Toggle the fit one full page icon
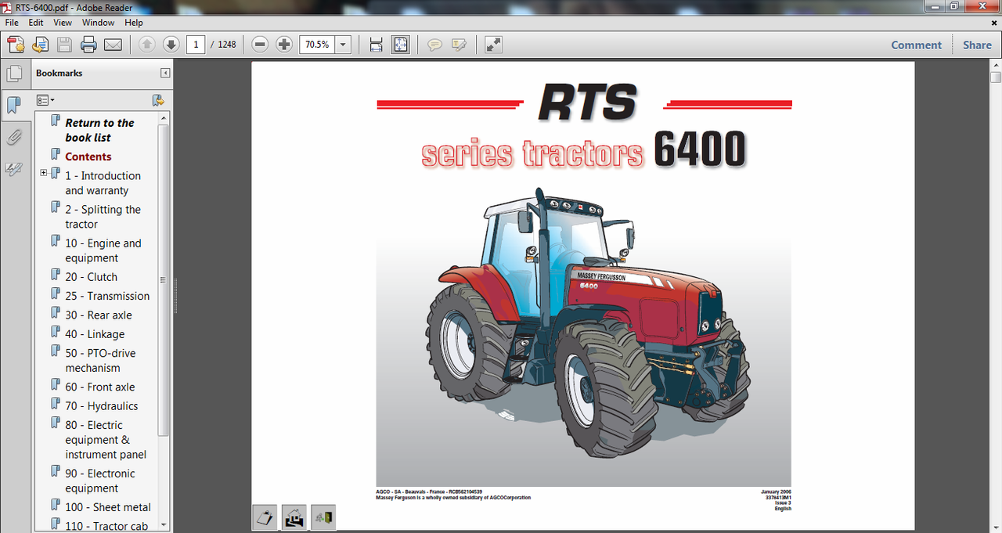Image resolution: width=1002 pixels, height=533 pixels. [x=400, y=45]
